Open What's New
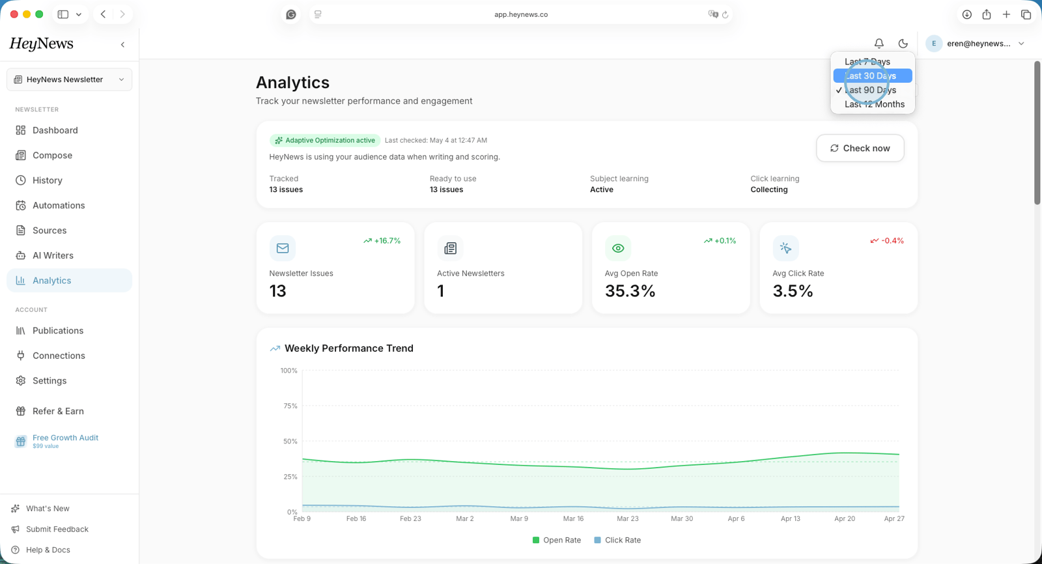The height and width of the screenshot is (564, 1042). tap(48, 509)
